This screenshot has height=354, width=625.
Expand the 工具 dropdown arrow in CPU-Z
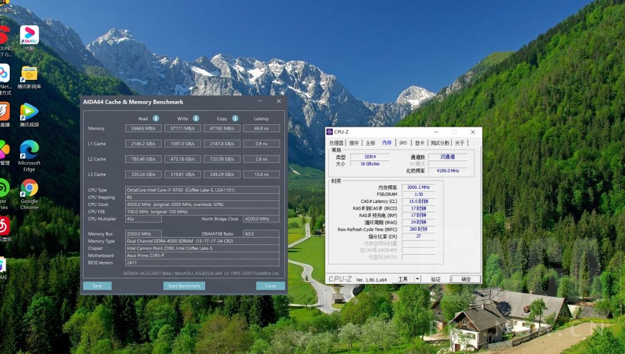417,279
